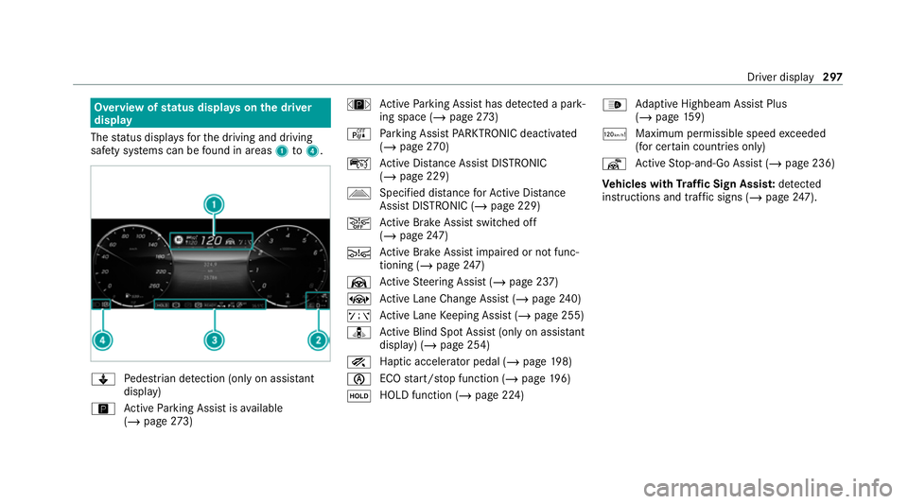
Task: Click the Active Distance Assist DISTRONIC icon
Action: pos(358,164)
